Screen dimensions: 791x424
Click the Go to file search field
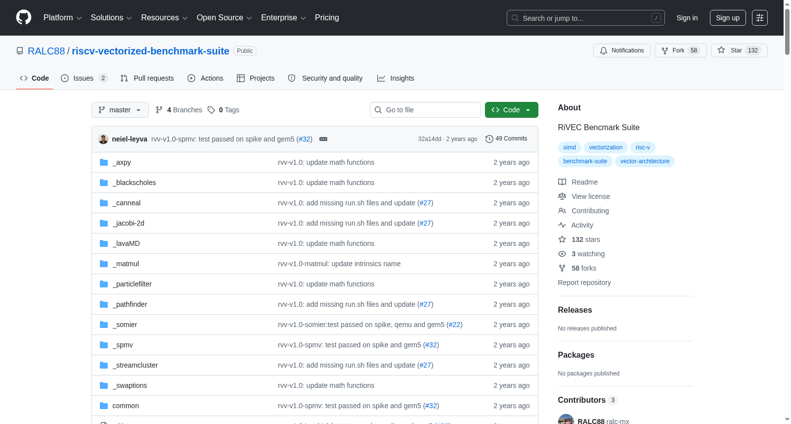pyautogui.click(x=425, y=110)
